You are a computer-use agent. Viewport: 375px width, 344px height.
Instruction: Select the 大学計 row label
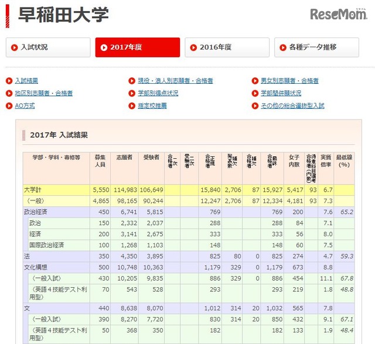[33, 190]
